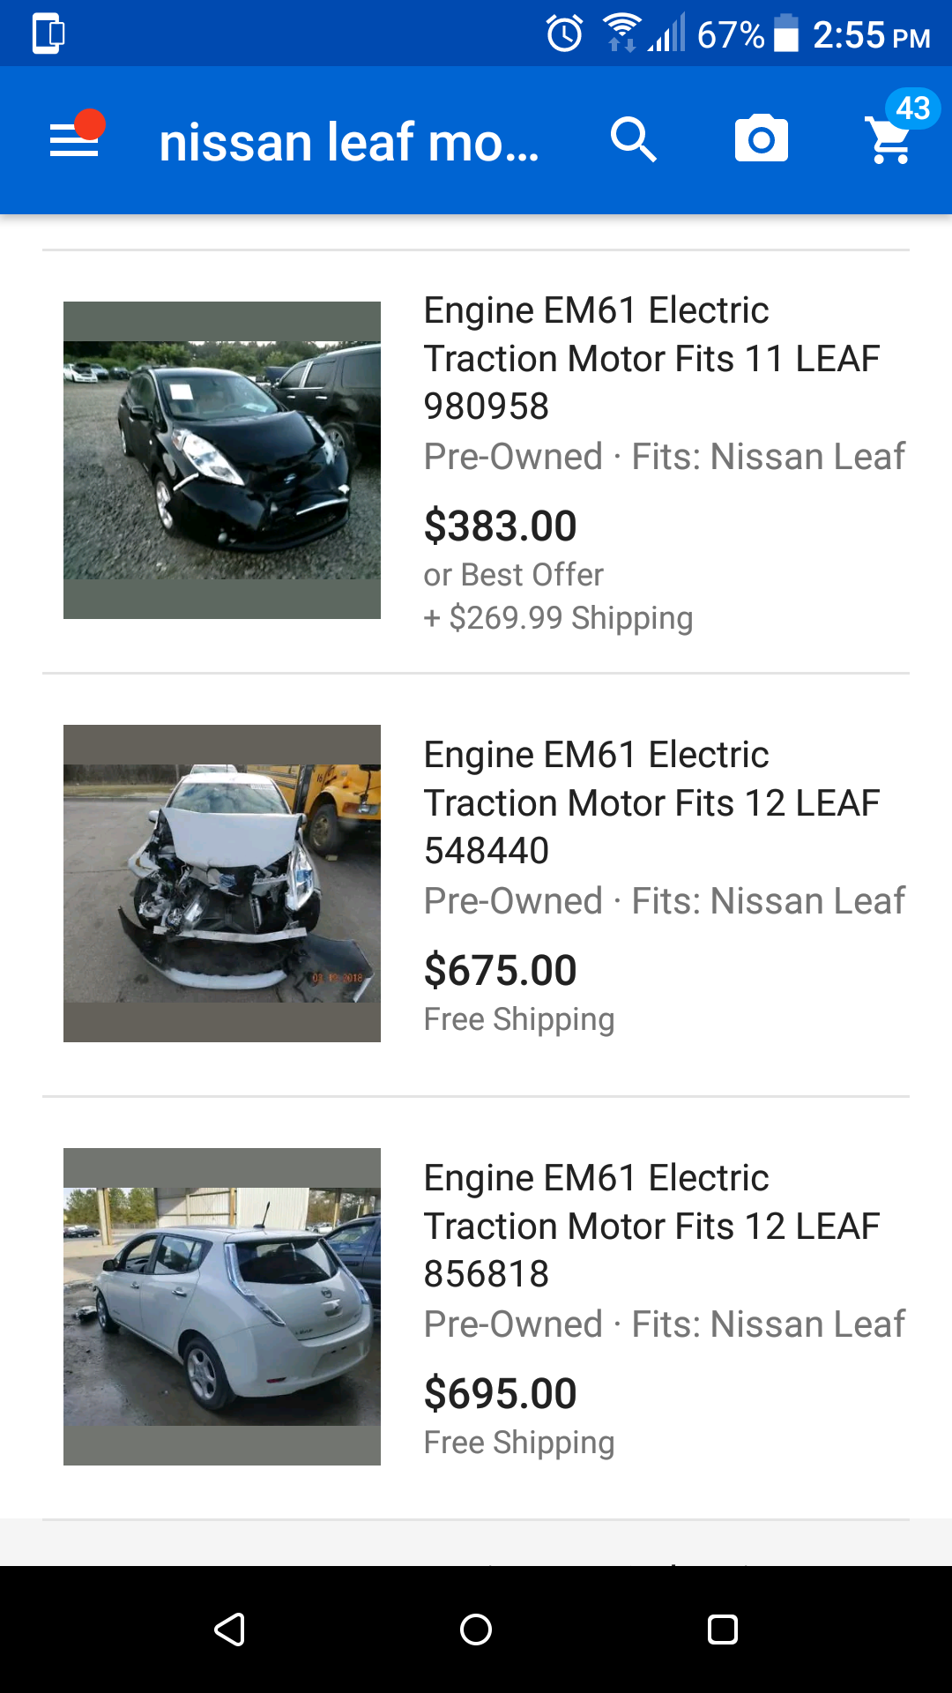Open camera image search
The width and height of the screenshot is (952, 1693).
(x=761, y=140)
